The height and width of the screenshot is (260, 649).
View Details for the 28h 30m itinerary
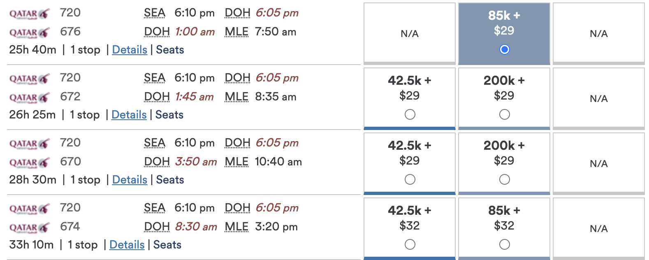[x=130, y=180]
